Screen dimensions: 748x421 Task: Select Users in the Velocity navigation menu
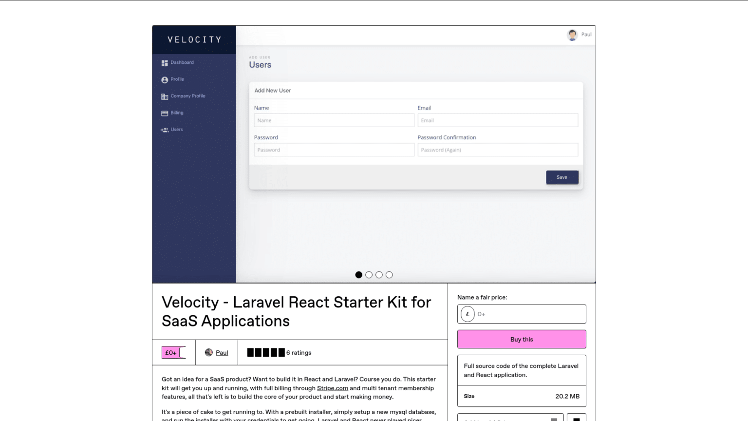click(177, 130)
